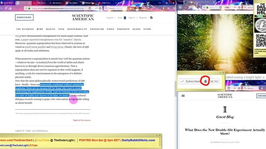Toggle reader view in the left browser
The height and width of the screenshot is (149, 266).
click(90, 8)
